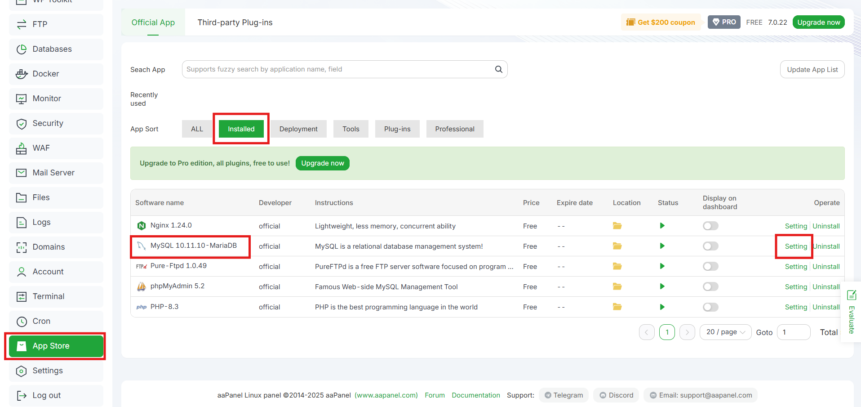Open the Docker section from the sidebar
Viewport: 861px width, 407px height.
(x=46, y=74)
